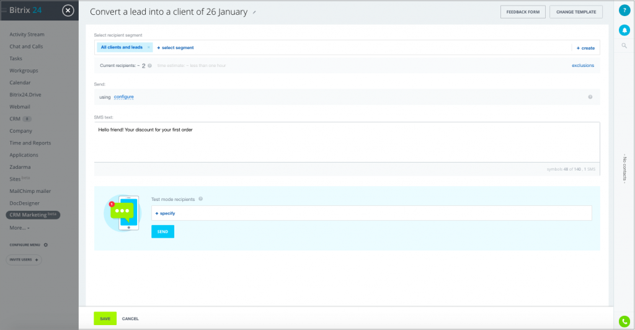Open Workgroups menu item
The width and height of the screenshot is (635, 330).
point(24,71)
